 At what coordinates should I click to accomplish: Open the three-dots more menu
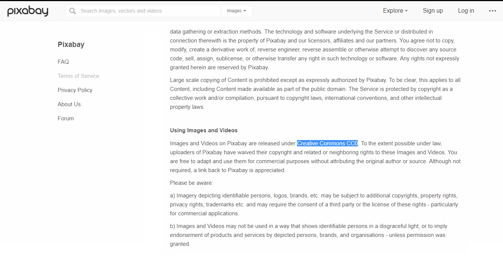pos(493,11)
